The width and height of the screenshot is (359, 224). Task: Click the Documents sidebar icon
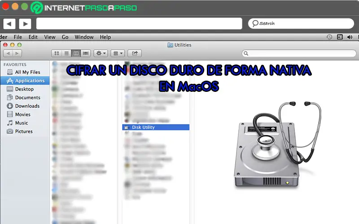10,98
